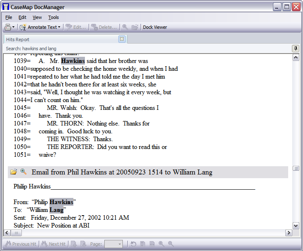Click the Dock Viewer button
This screenshot has width=303, height=251.
tap(155, 27)
